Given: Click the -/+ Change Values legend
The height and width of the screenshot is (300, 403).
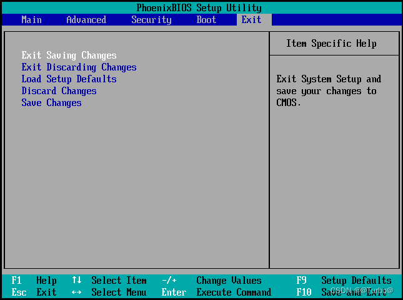Looking at the screenshot, I should pyautogui.click(x=212, y=281).
